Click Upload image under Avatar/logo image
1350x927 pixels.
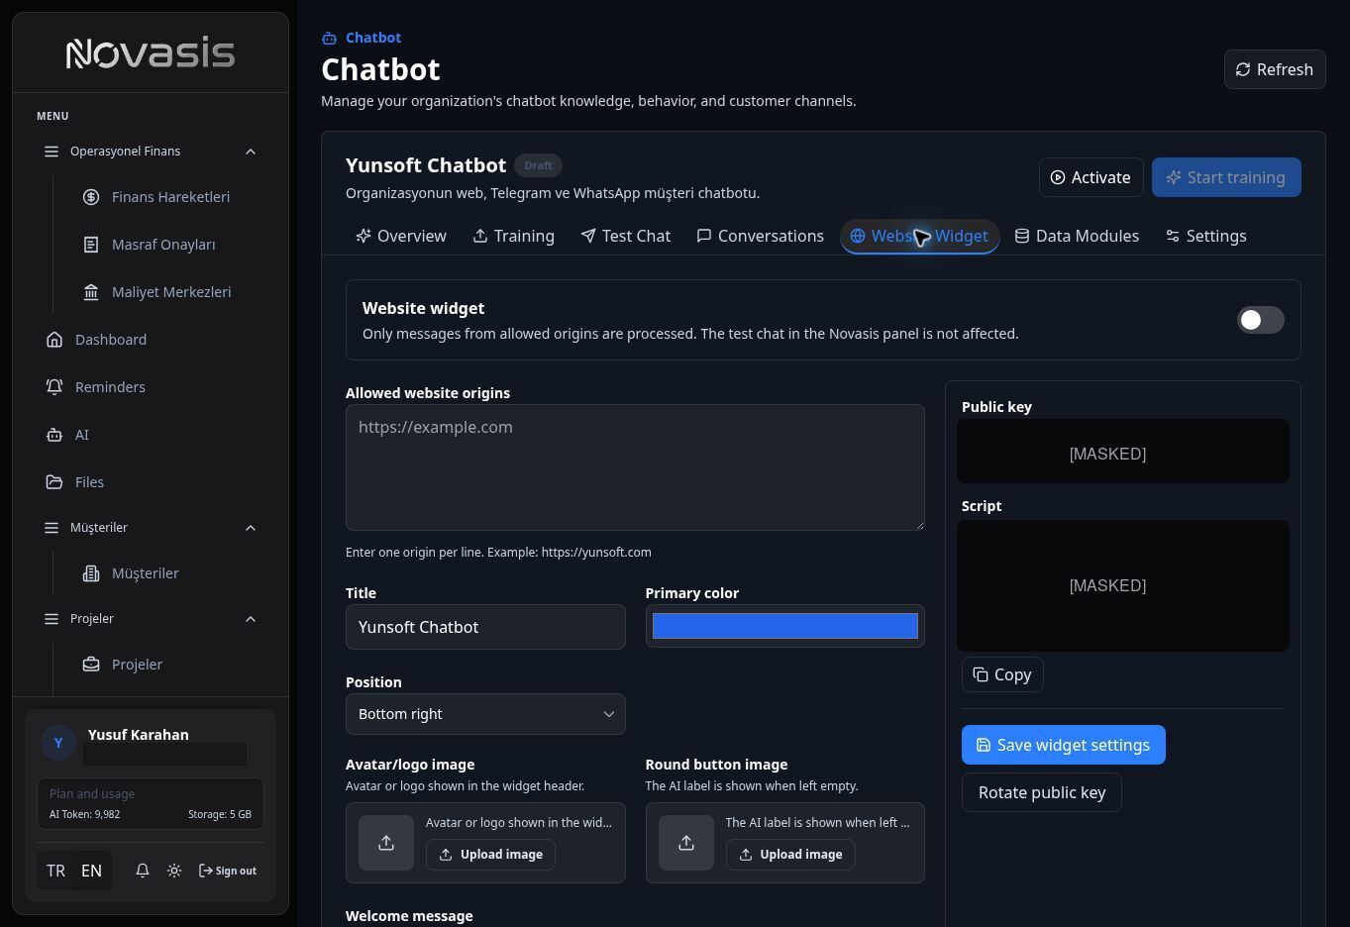coord(490,855)
